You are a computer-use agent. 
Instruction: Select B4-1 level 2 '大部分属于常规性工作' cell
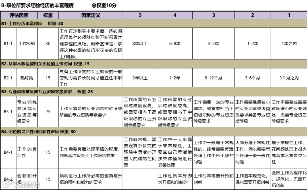pos(253,152)
